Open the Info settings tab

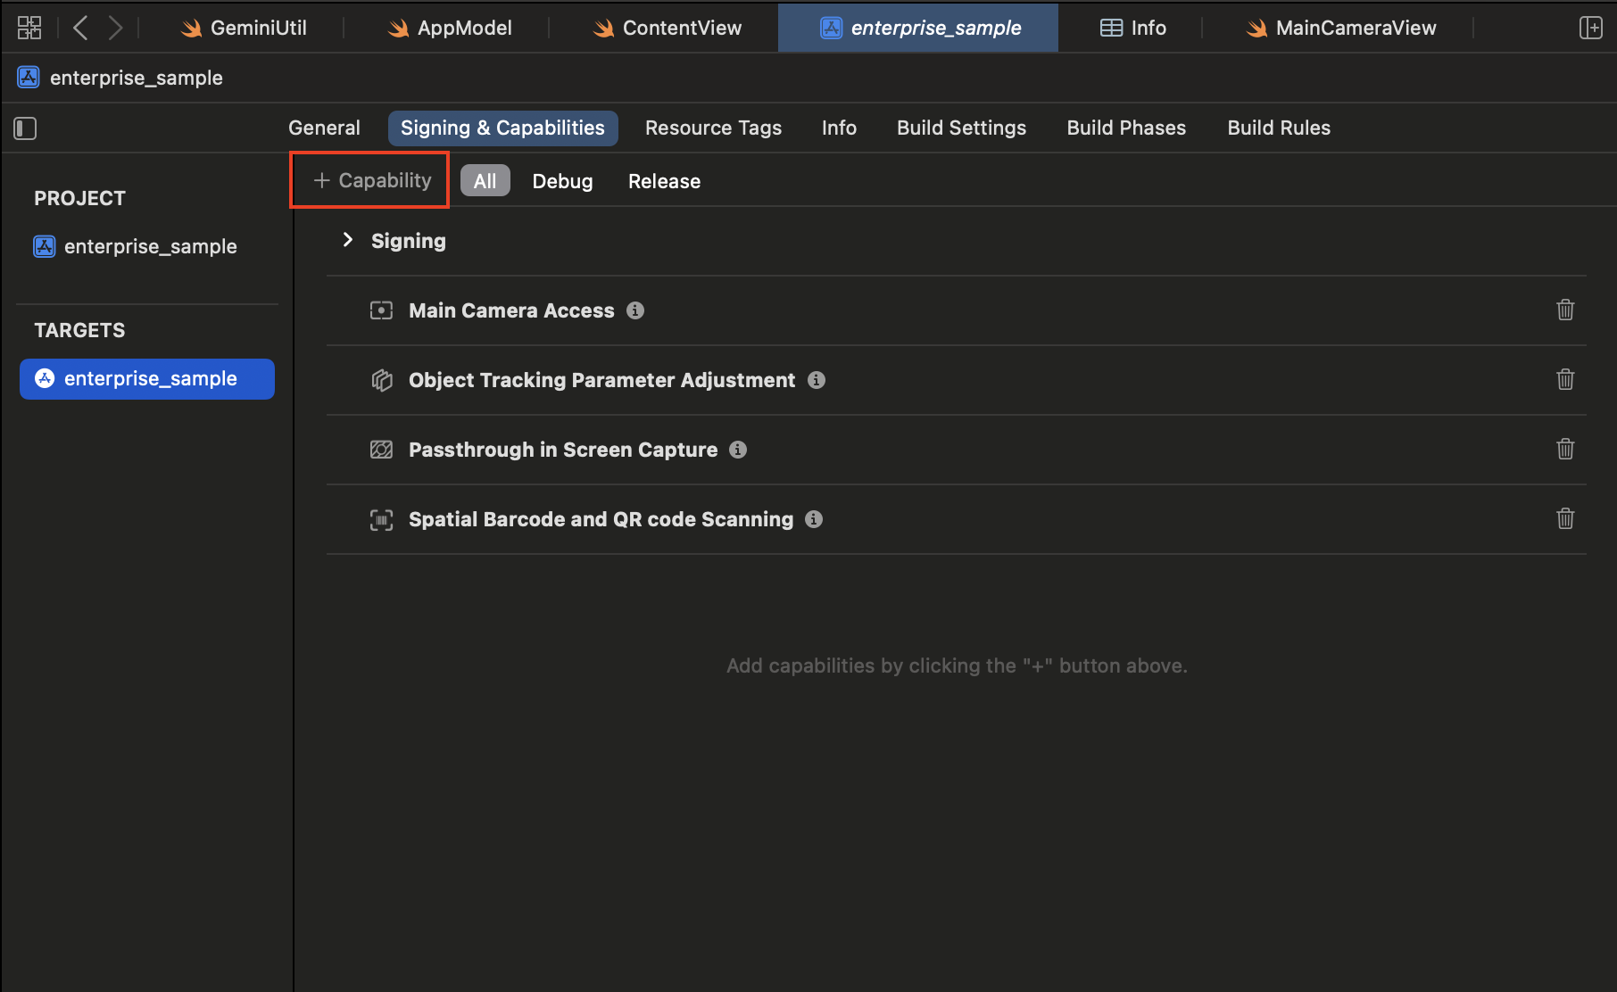pos(839,128)
